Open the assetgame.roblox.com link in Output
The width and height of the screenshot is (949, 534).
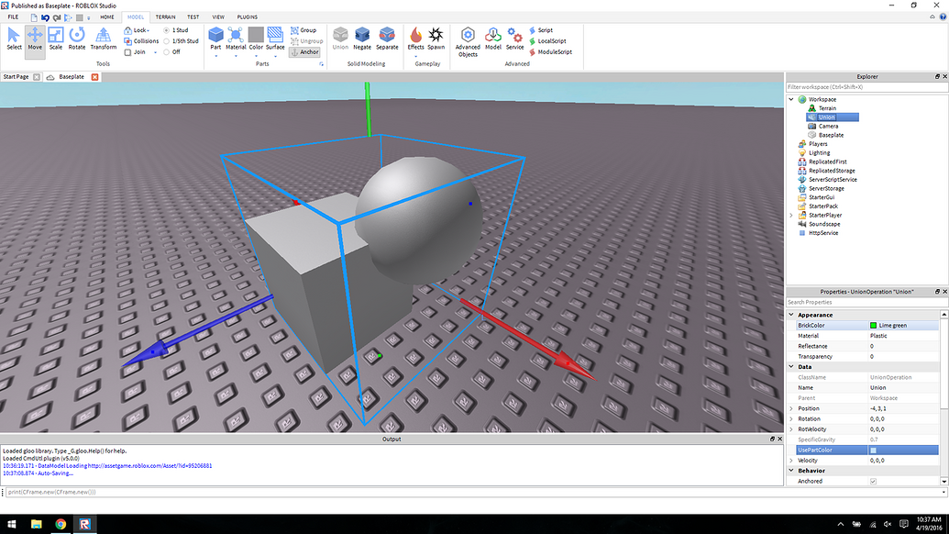click(149, 466)
